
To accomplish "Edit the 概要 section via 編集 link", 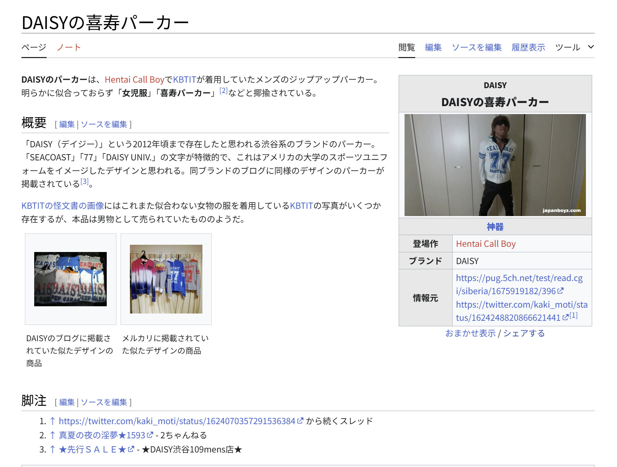I will click(67, 124).
